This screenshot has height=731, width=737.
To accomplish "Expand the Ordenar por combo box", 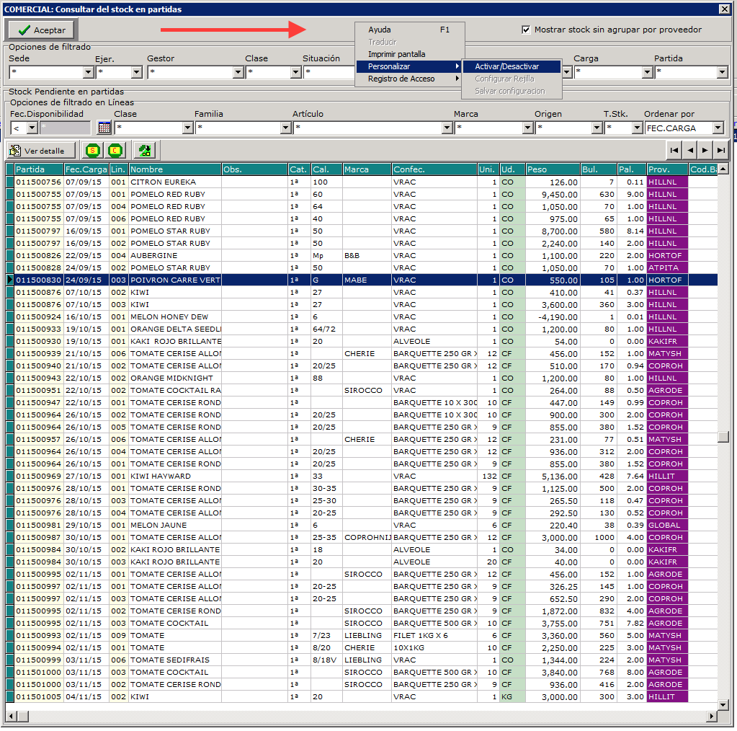I will [x=718, y=128].
